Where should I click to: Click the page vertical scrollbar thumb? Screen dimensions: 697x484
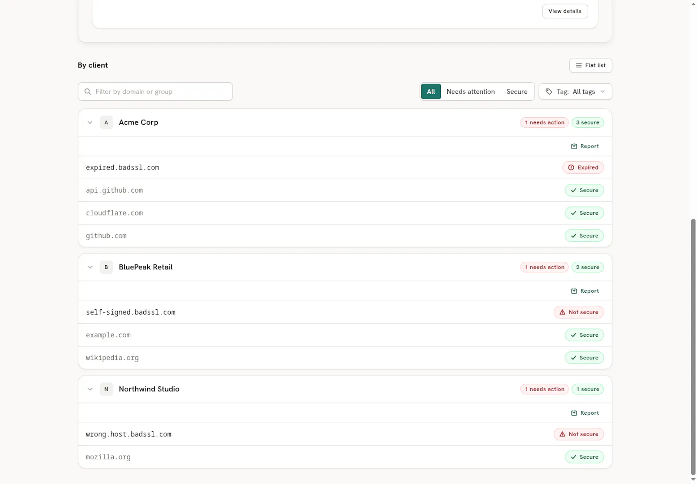694,347
